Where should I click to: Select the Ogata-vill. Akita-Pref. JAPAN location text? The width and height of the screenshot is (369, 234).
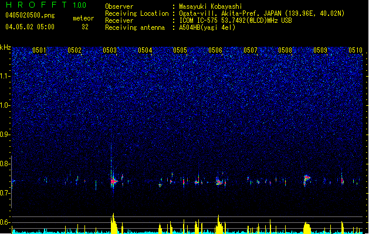coord(262,13)
